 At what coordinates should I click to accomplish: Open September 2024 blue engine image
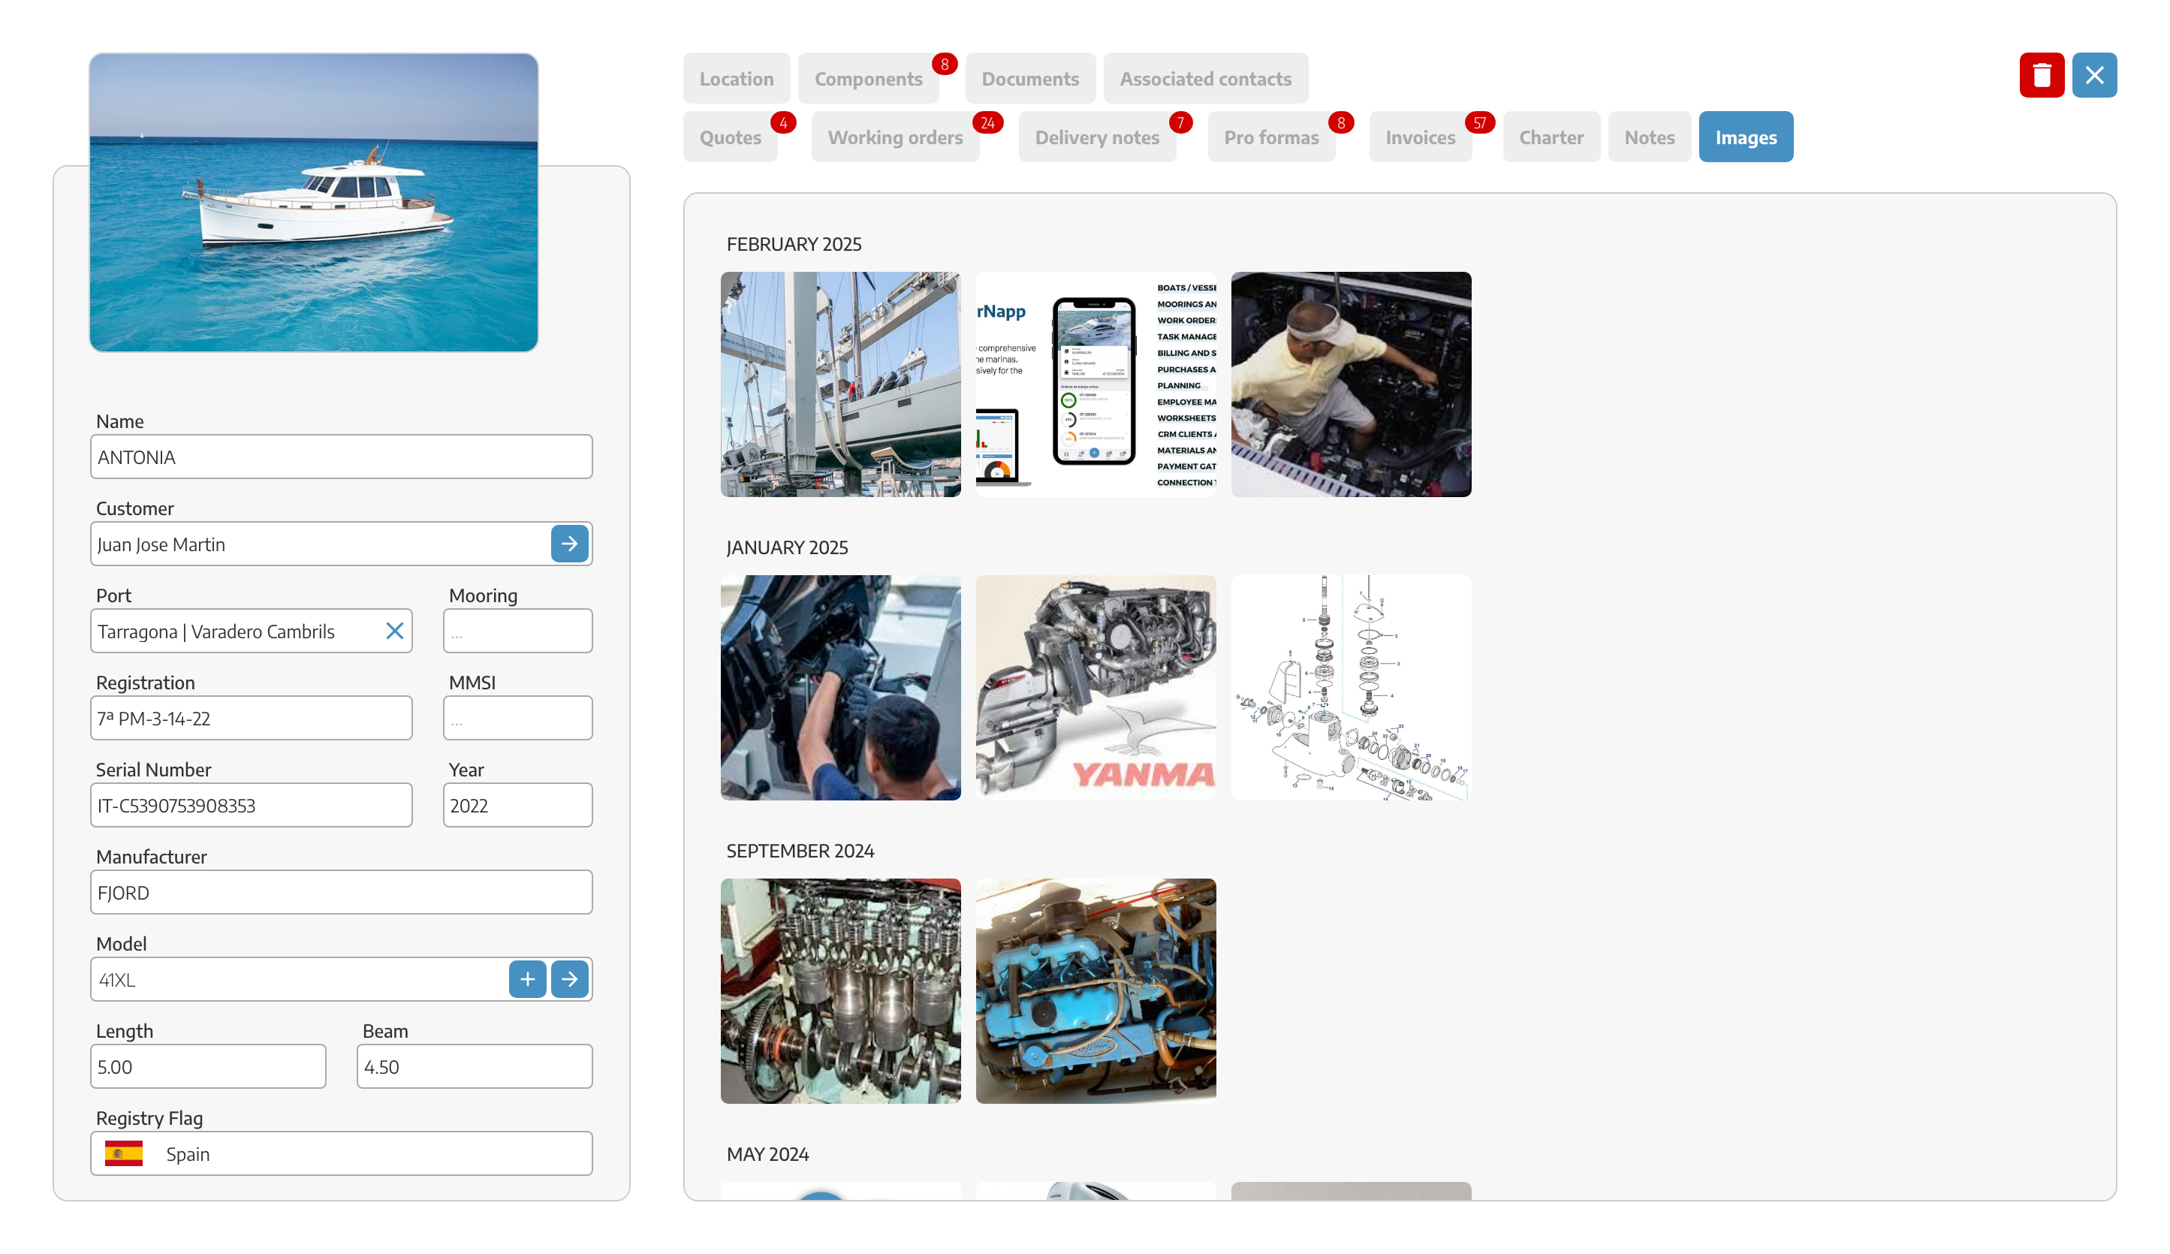1096,991
